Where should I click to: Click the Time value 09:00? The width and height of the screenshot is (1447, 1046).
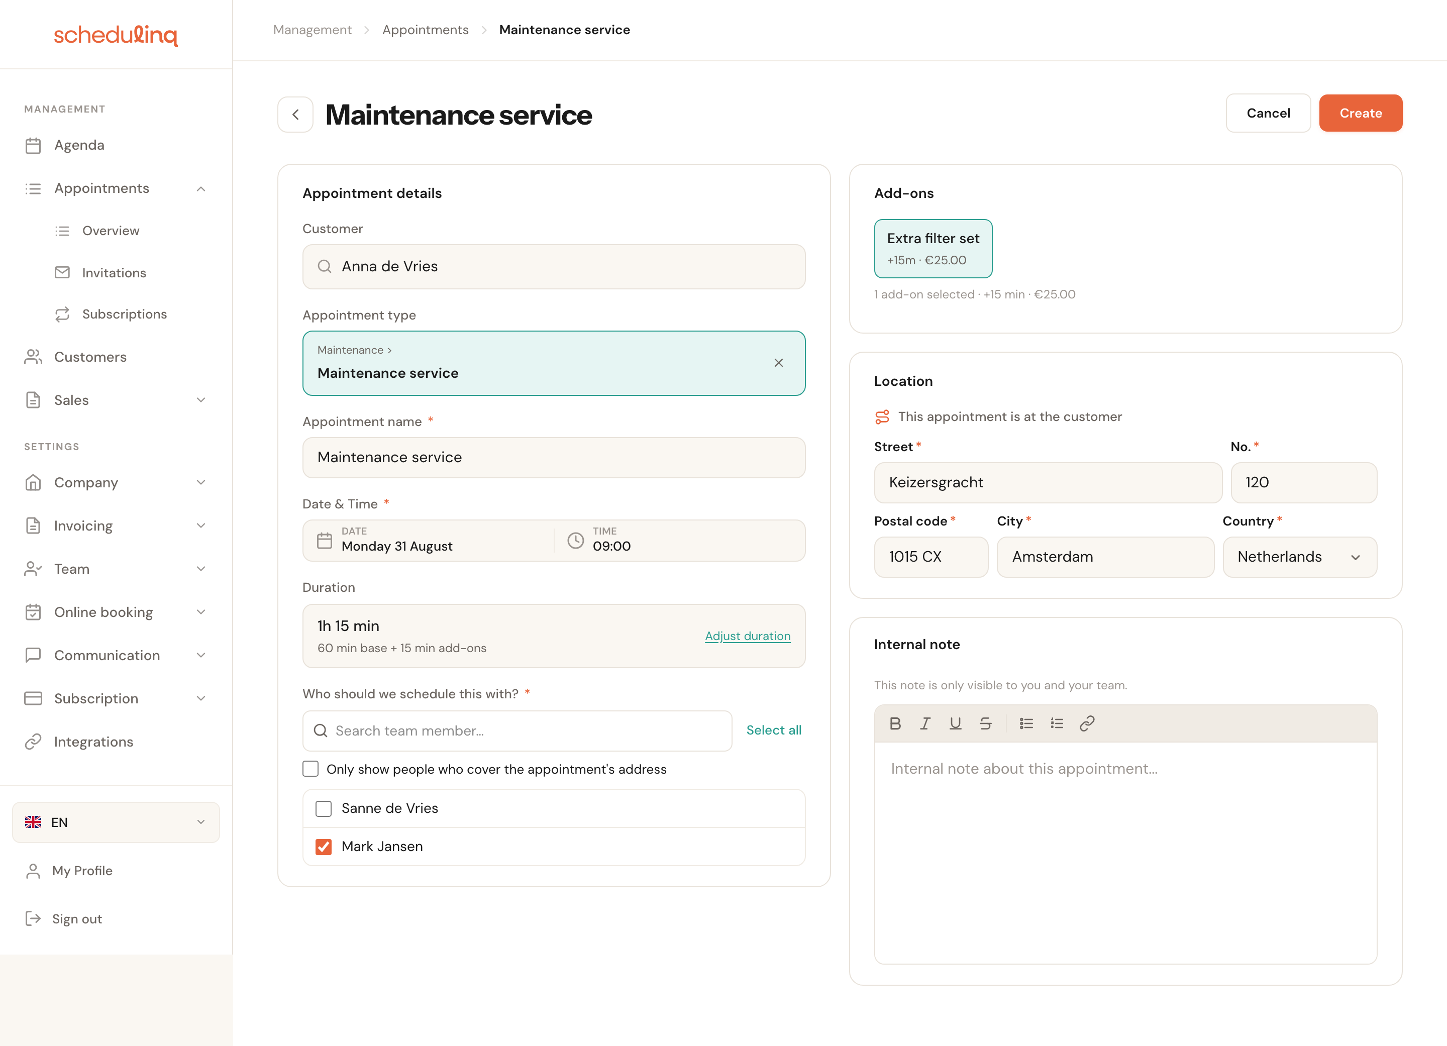(612, 547)
